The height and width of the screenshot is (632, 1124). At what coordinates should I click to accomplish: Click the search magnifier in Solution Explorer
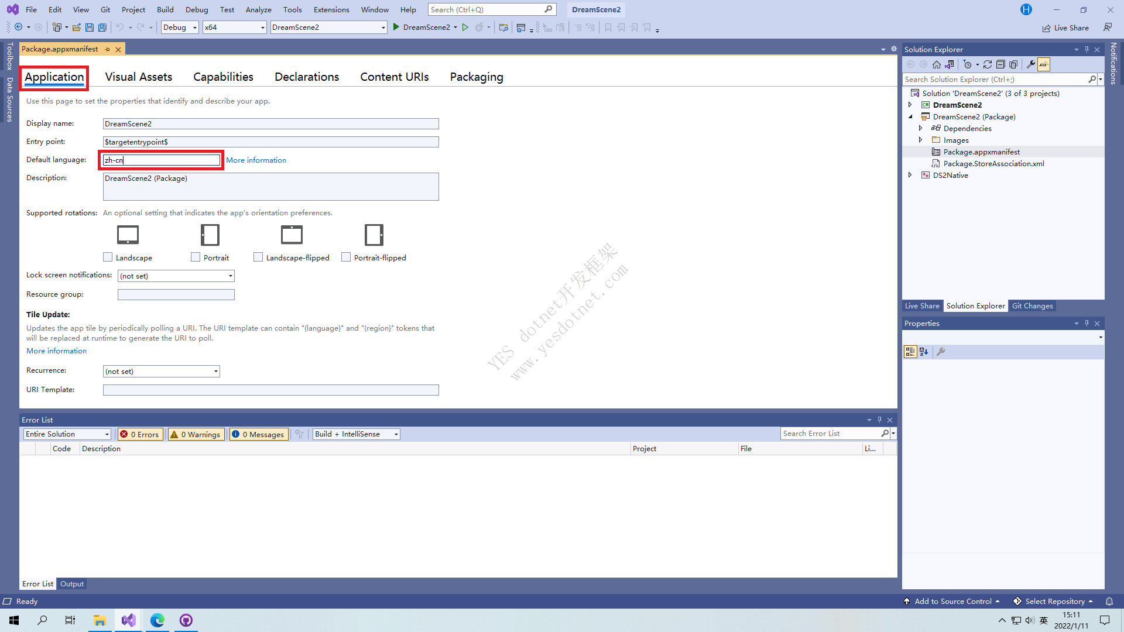(1092, 80)
